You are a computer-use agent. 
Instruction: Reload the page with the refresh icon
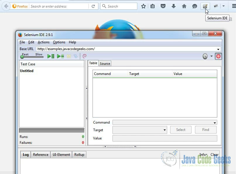[x=93, y=6]
